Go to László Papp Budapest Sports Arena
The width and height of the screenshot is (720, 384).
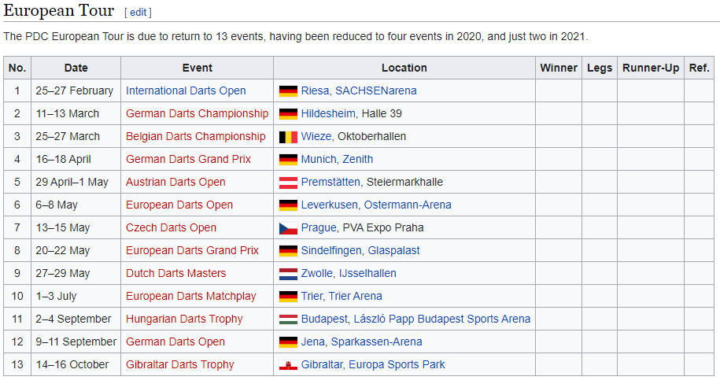441,319
